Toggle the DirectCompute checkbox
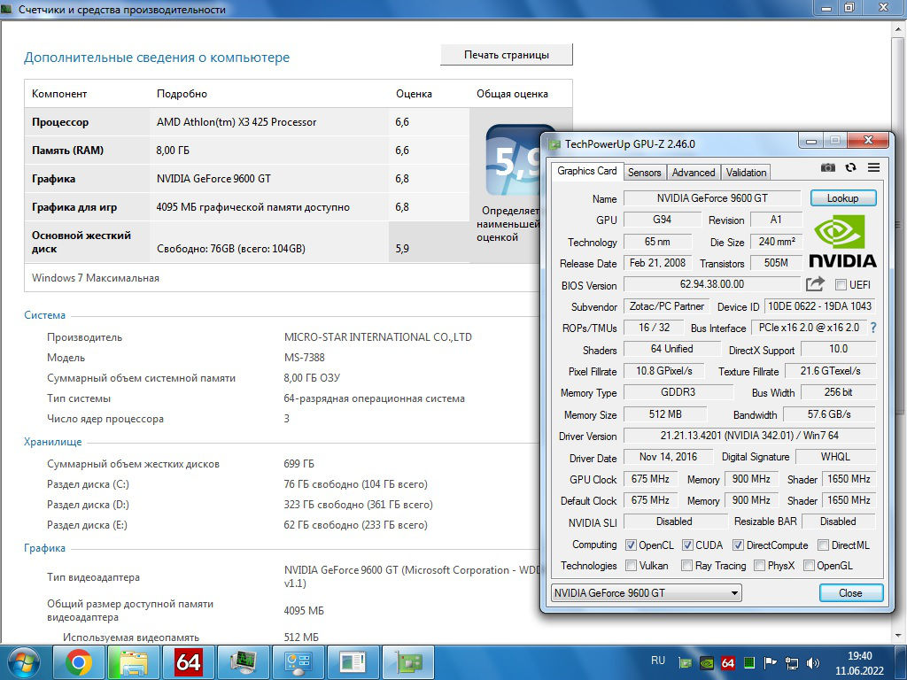Viewport: 907px width, 680px height. 738,545
